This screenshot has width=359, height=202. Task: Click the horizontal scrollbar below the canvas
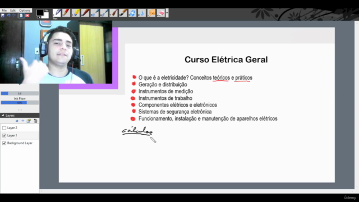197,191
